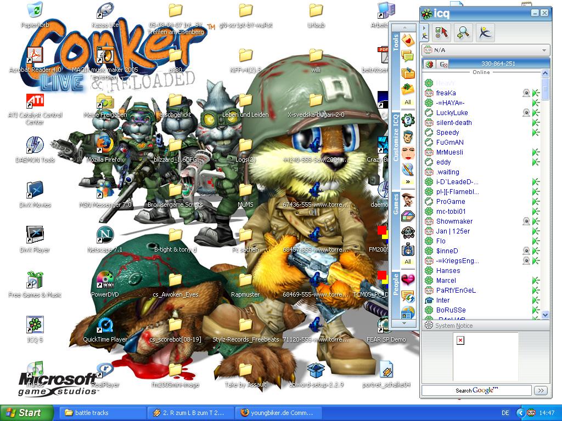The image size is (562, 421).
Task: Click the contact list scroll down arrow
Action: coord(546,315)
